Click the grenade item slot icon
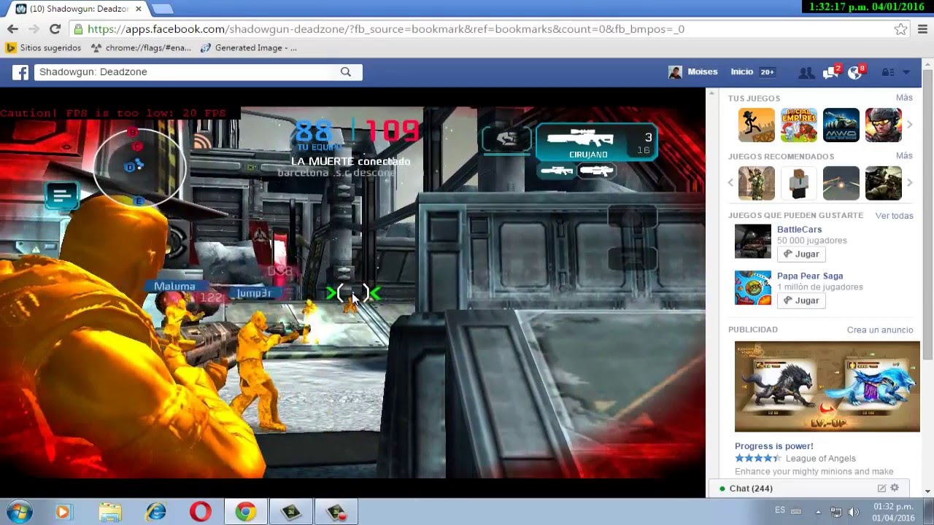This screenshot has height=525, width=934. (x=506, y=139)
